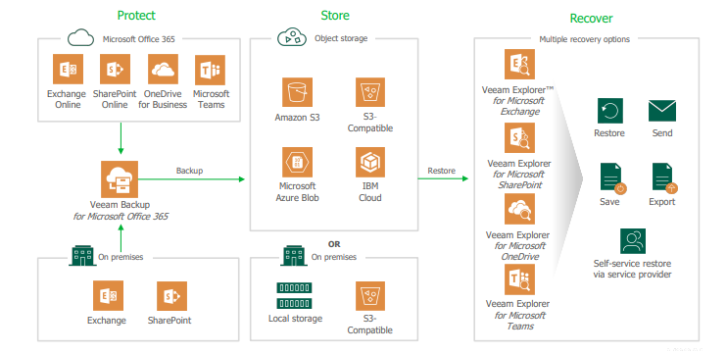The height and width of the screenshot is (353, 727).
Task: Select the Amazon S3 bucket icon
Action: point(297,92)
